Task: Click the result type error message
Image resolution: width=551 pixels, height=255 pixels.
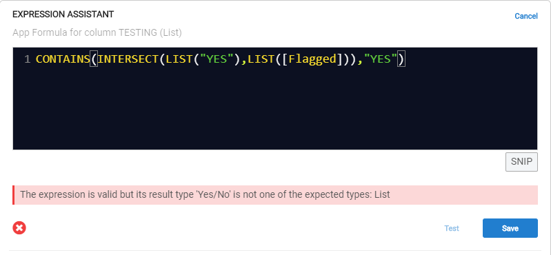Action: 275,194
